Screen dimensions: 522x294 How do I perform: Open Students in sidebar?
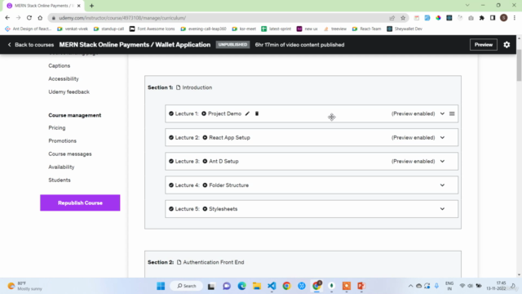60,180
